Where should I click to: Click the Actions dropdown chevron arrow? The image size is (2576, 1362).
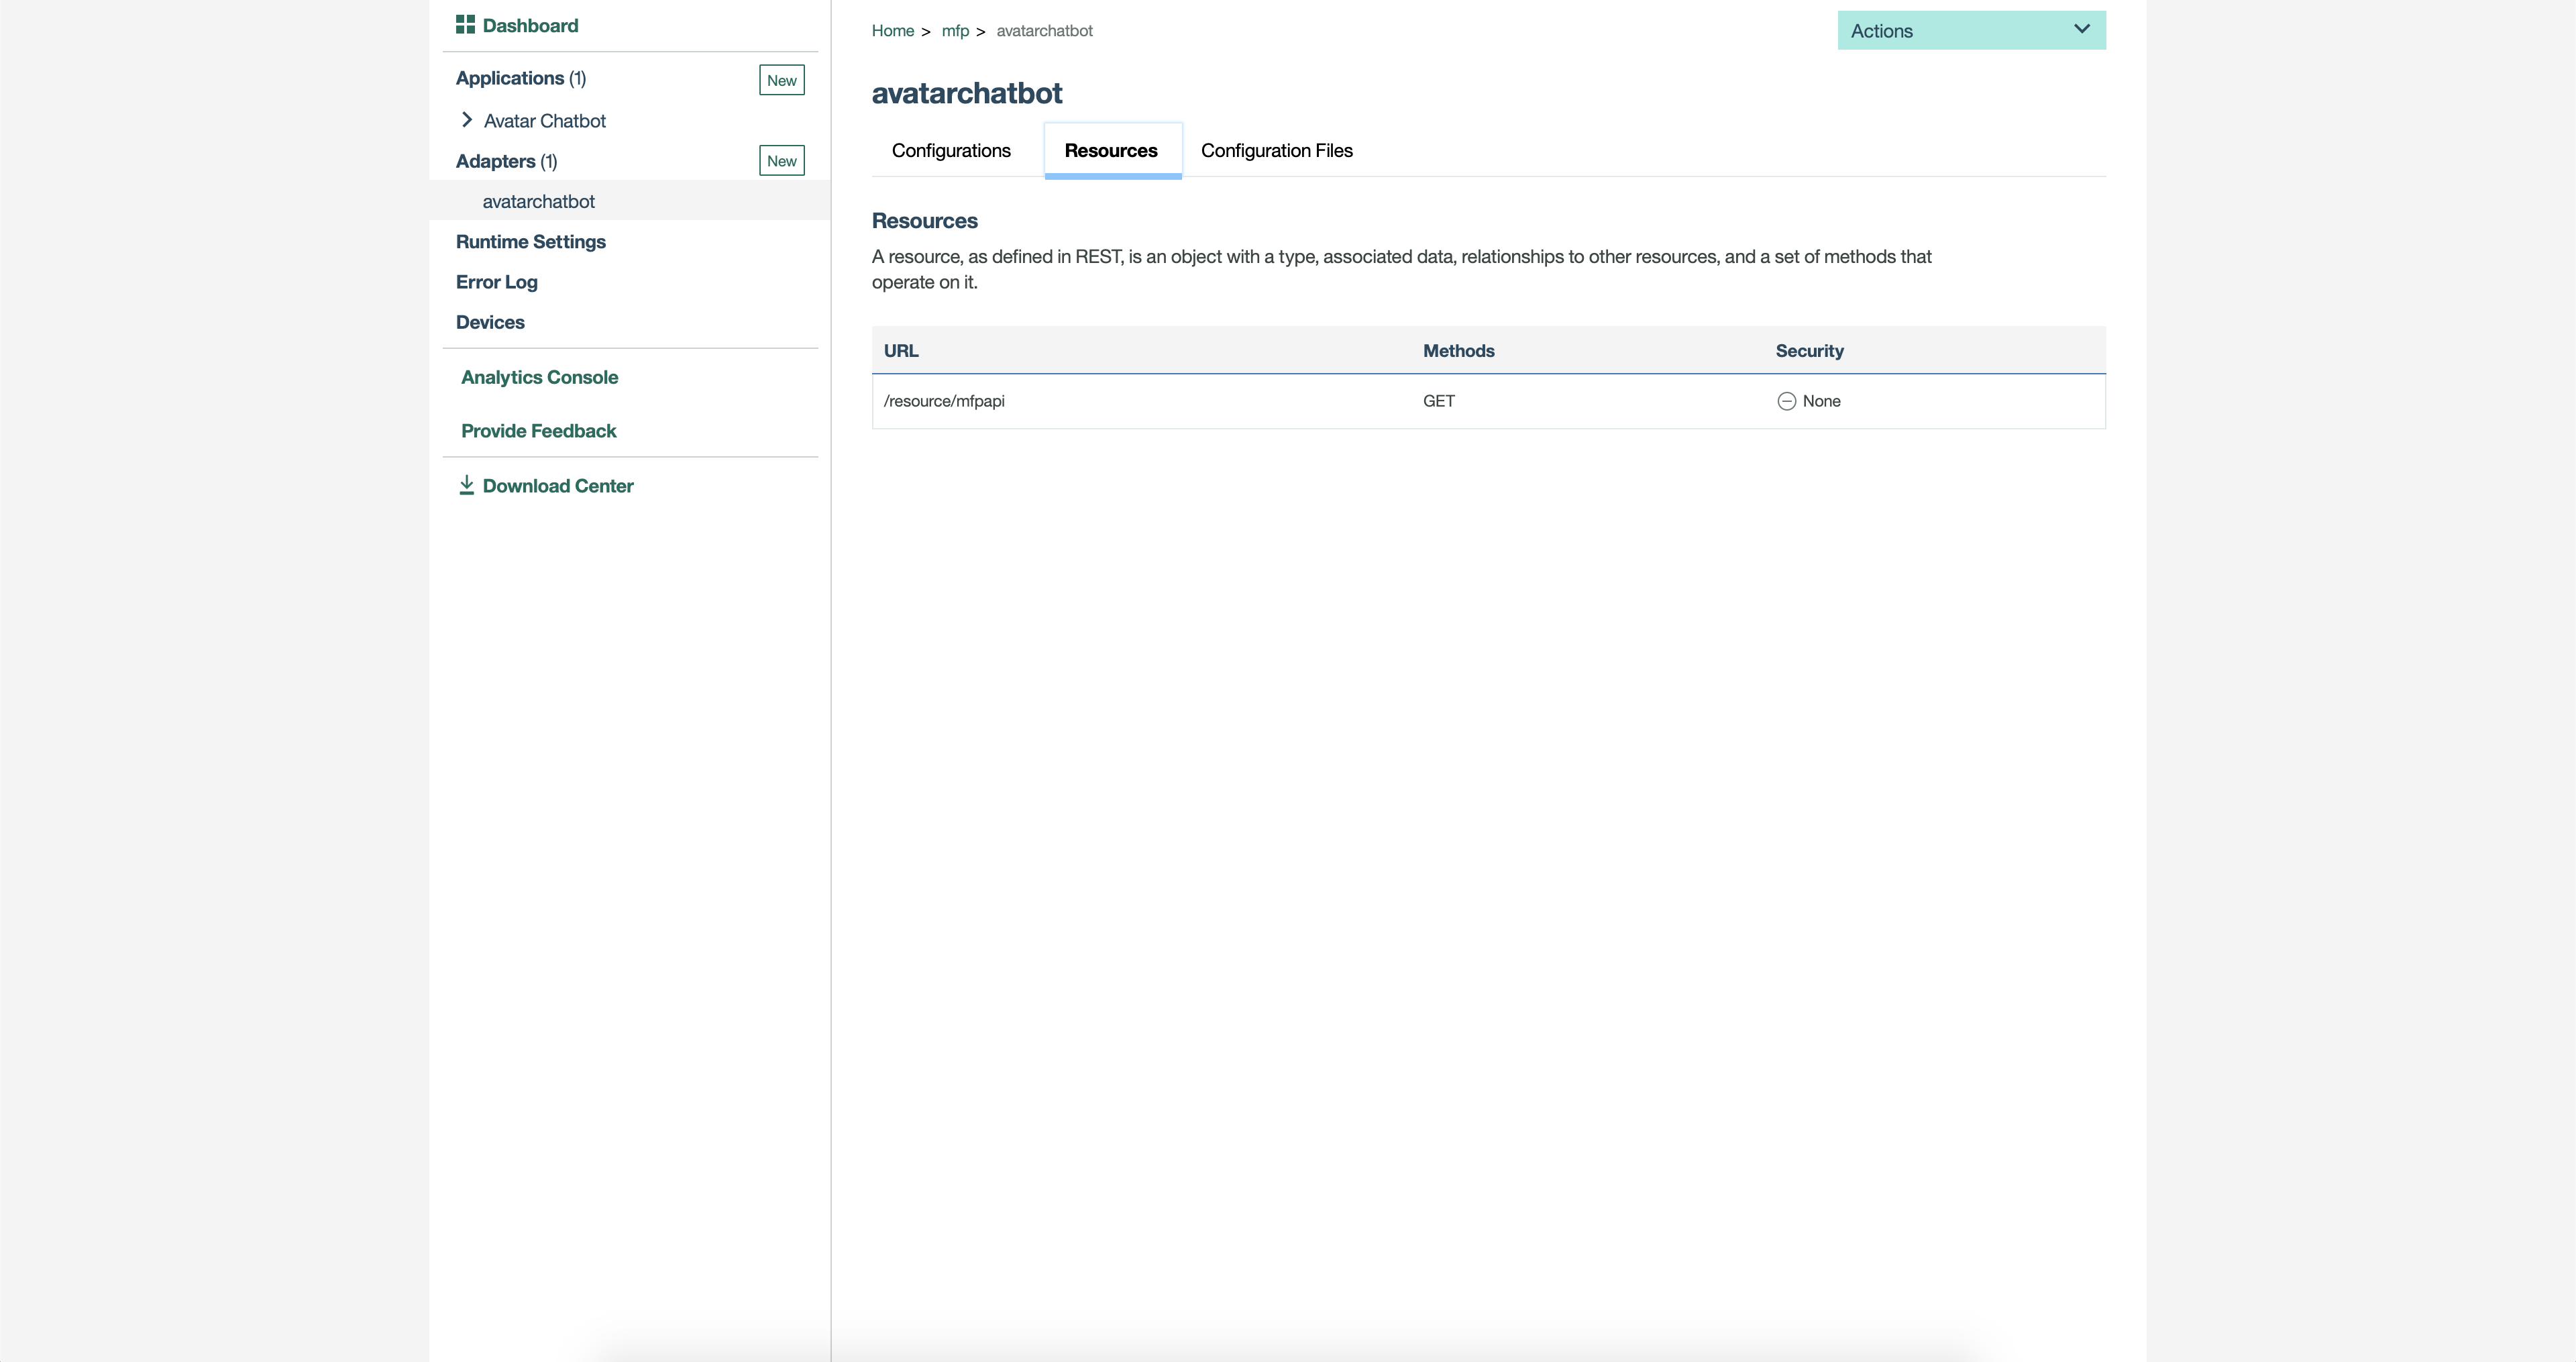[2082, 29]
